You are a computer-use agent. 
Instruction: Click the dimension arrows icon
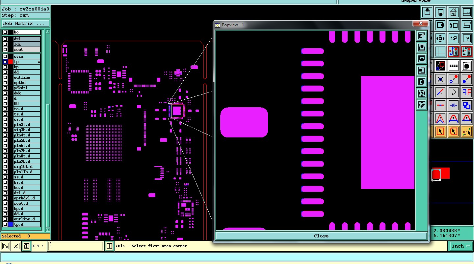[x=453, y=105]
